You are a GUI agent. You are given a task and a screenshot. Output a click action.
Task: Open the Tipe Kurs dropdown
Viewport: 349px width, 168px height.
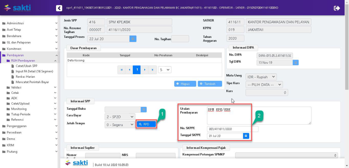(x=264, y=85)
